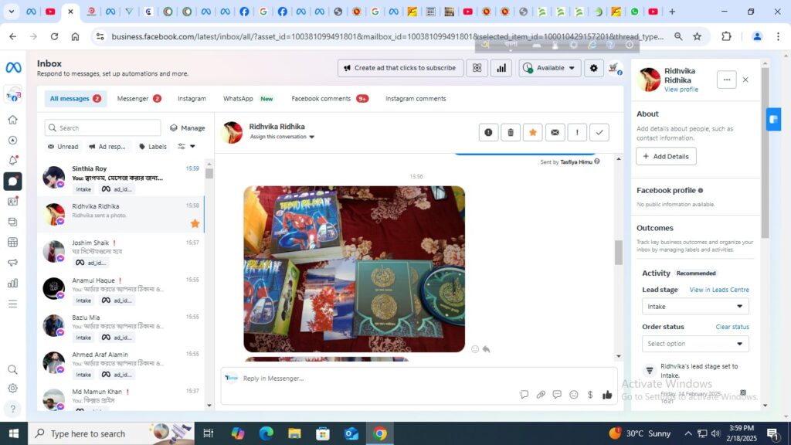791x445 pixels.
Task: Open the View in Leads Centre link
Action: point(718,290)
